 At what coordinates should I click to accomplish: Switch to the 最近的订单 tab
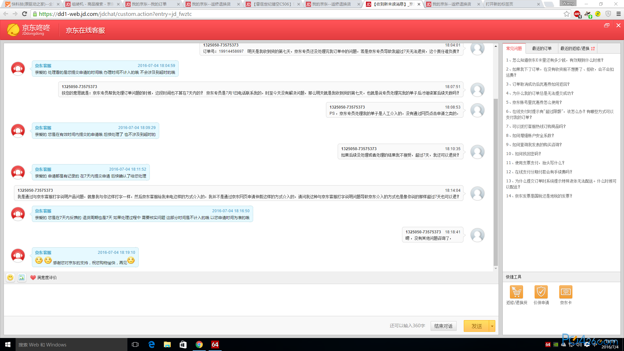[x=542, y=48]
